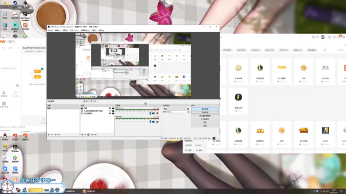Click second audio track volume slider handle
Screen dimensions: 346x194
[151, 122]
